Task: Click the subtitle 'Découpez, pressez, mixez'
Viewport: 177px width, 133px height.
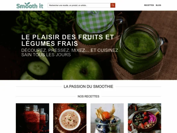Action: point(70,52)
